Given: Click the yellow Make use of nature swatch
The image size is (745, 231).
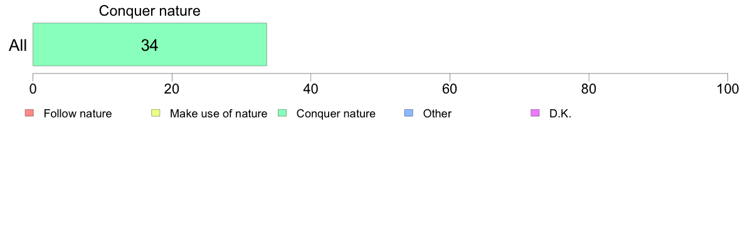Looking at the screenshot, I should [x=156, y=113].
